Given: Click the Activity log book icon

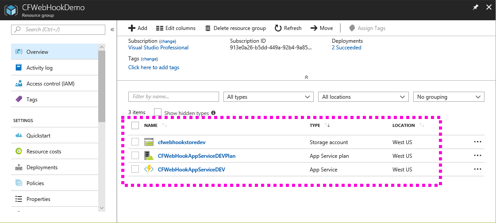Looking at the screenshot, I should coord(19,68).
